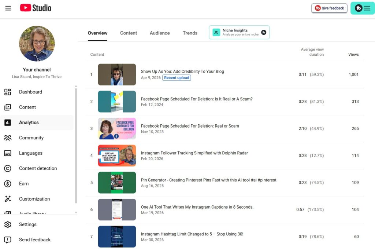The width and height of the screenshot is (375, 249).
Task: Open 'Show Up As You: Add Credibility To Your Blog' title
Action: click(x=182, y=72)
